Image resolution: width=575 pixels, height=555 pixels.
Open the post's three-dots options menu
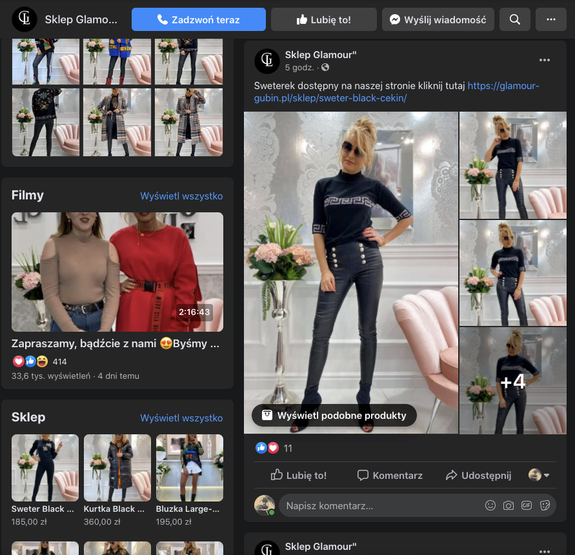point(545,60)
